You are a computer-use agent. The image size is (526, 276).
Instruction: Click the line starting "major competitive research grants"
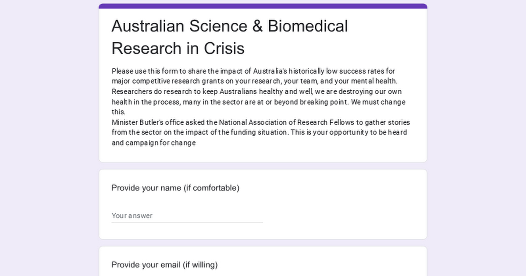pos(254,81)
